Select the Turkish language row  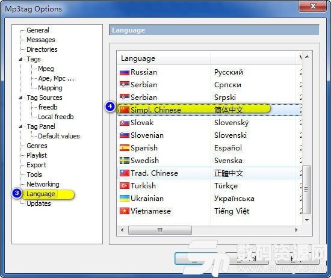[209, 186]
